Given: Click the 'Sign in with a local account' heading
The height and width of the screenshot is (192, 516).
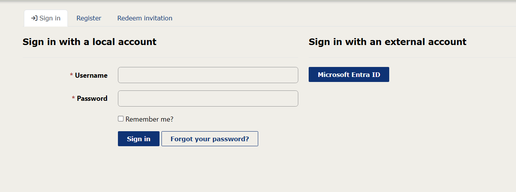Looking at the screenshot, I should pos(89,42).
